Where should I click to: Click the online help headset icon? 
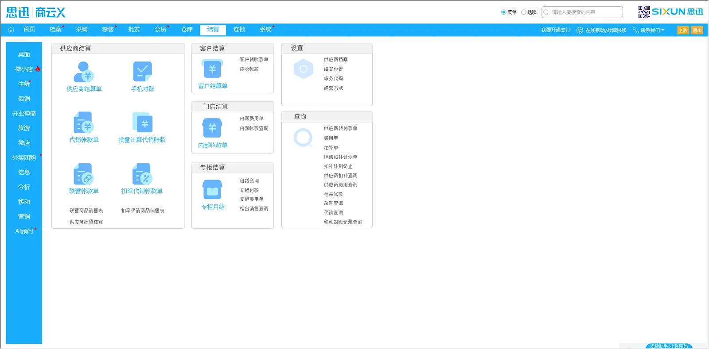(x=580, y=30)
